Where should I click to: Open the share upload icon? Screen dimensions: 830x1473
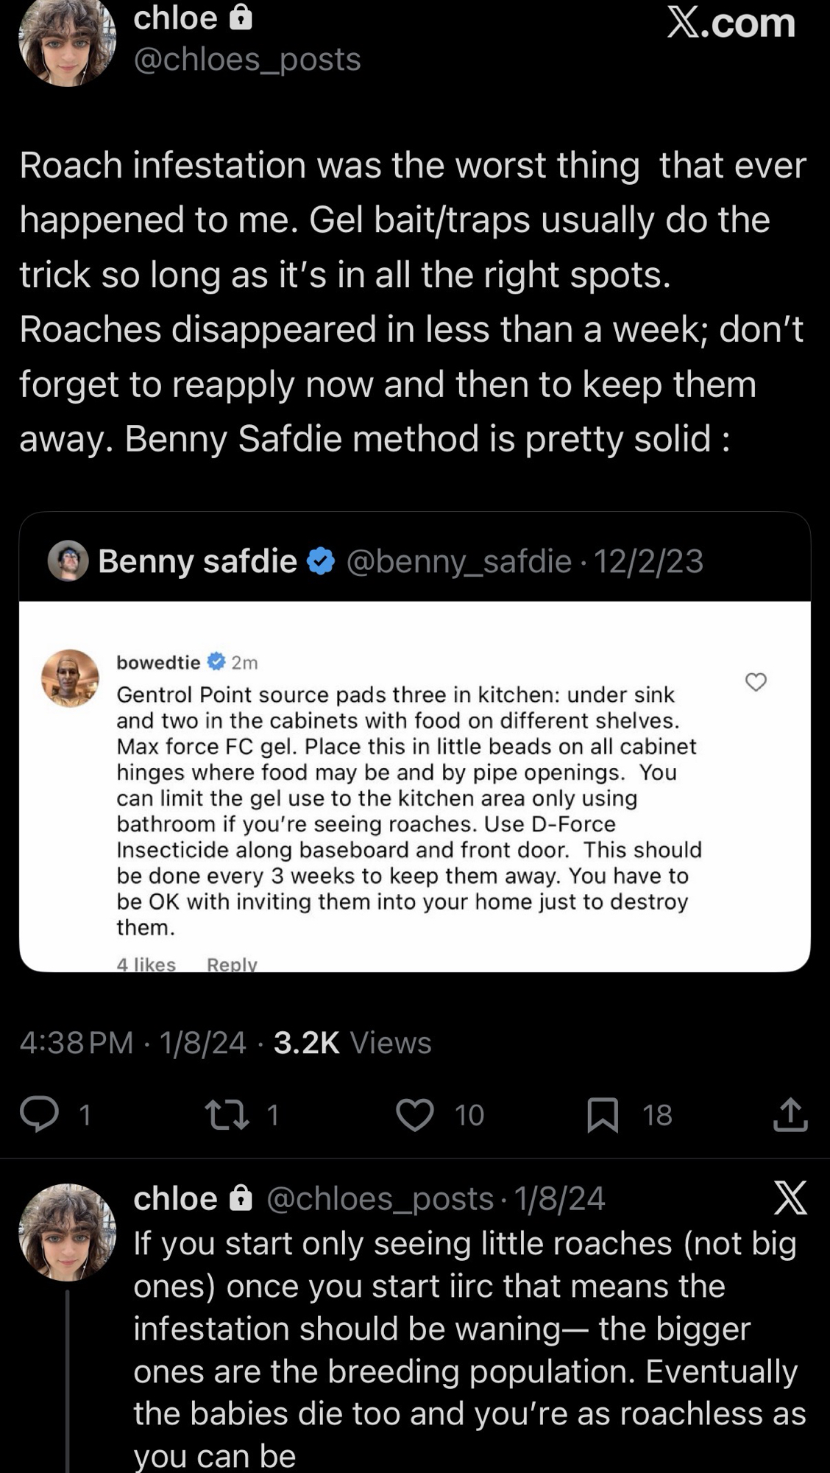click(x=790, y=1114)
